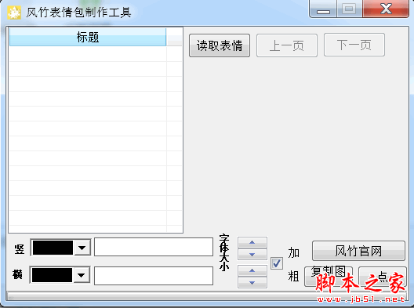
Task: Minimize the 风竹表情包制作工具 window
Action: click(323, 9)
